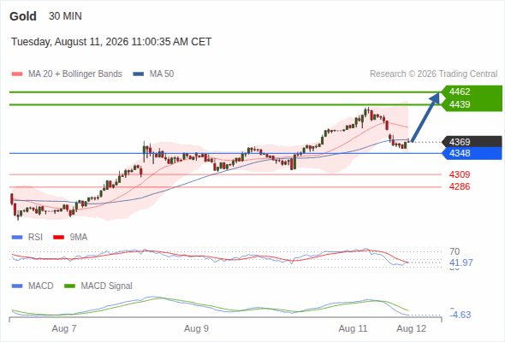505x342 pixels.
Task: Click the Aug 9 date axis marker
Action: (196, 328)
